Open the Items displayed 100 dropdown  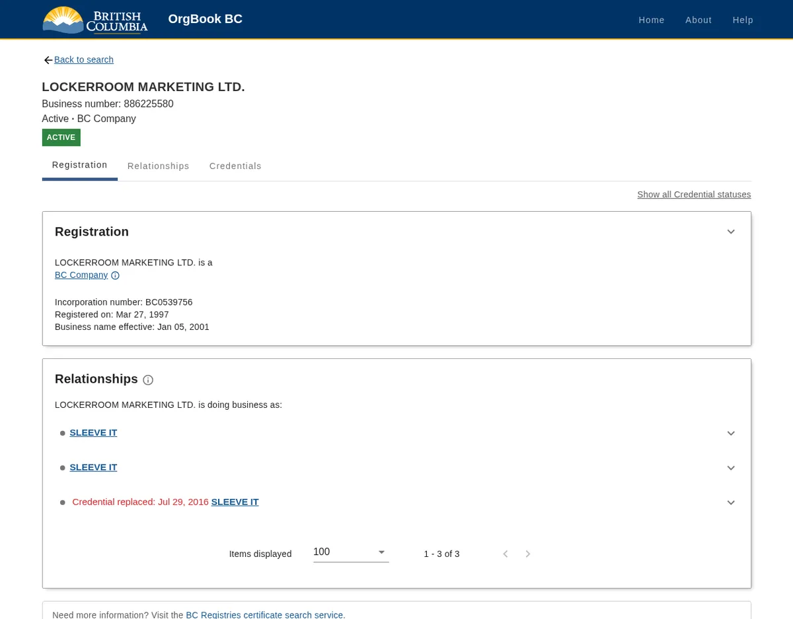coord(351,552)
